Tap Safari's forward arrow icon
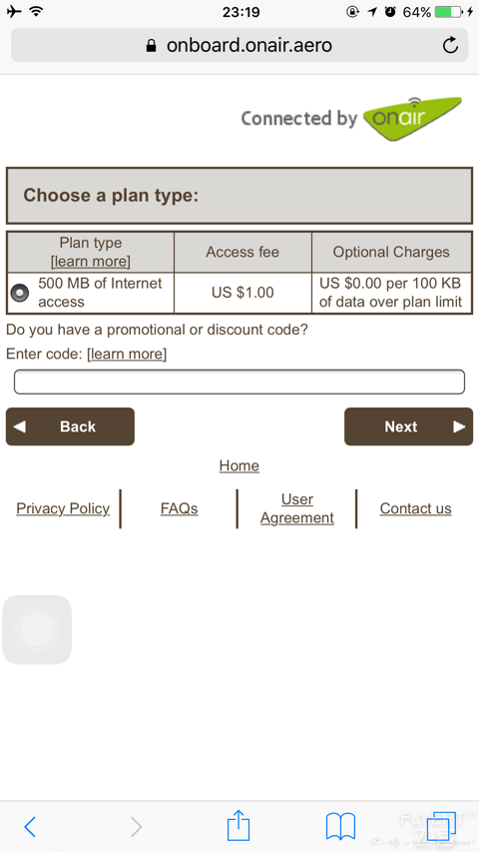Image resolution: width=479 pixels, height=852 pixels. 136,826
